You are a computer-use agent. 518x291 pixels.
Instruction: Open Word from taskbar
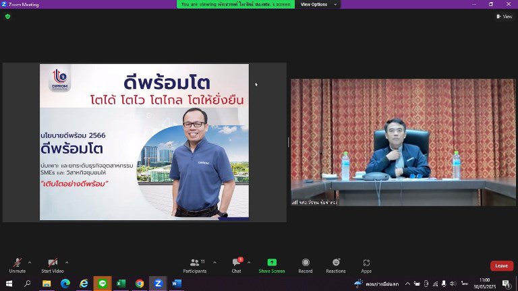(x=177, y=284)
